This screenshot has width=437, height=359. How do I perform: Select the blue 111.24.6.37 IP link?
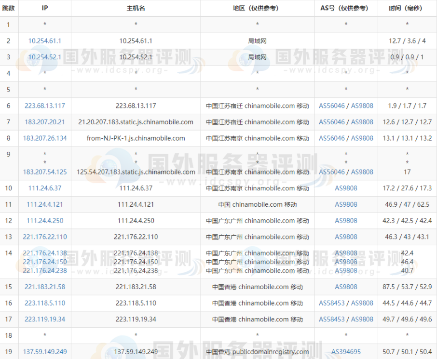pyautogui.click(x=45, y=188)
